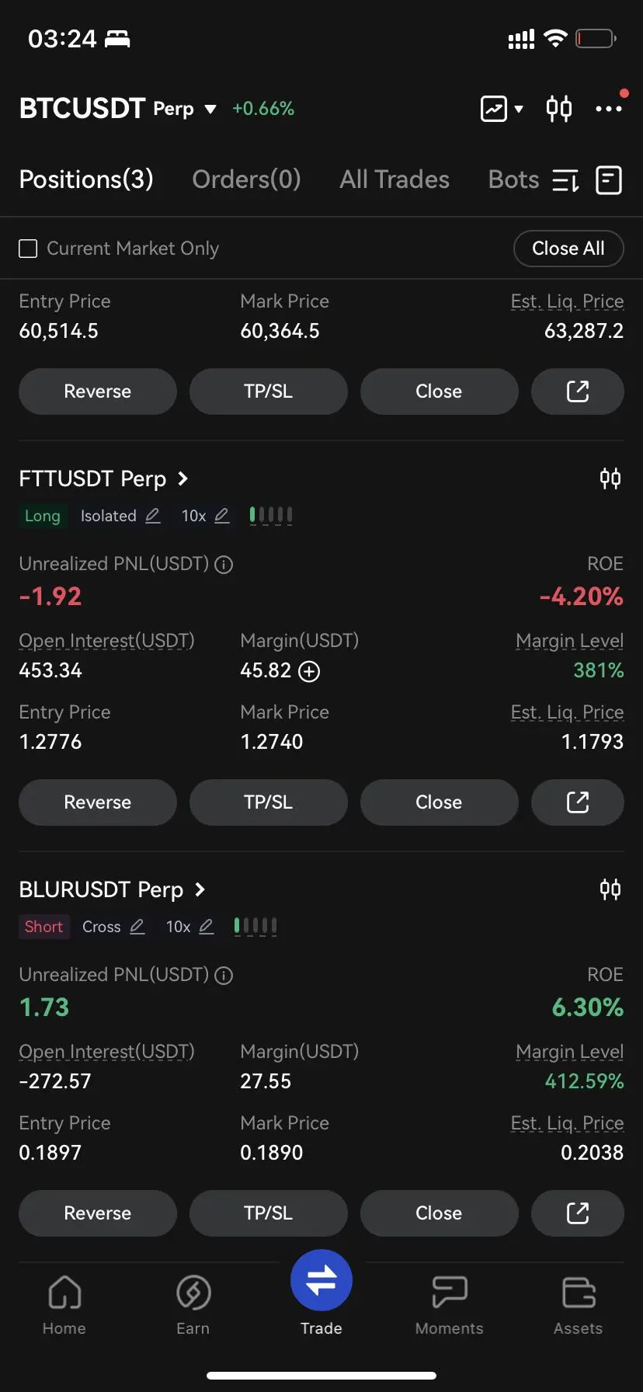
Task: Open the FTTUSDT Perp contract details chevron
Action: click(183, 478)
